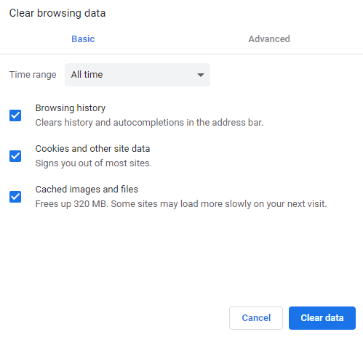Click the Time range dropdown arrow

201,75
